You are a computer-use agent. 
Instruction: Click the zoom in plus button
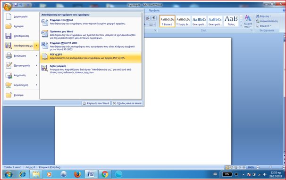284,167
